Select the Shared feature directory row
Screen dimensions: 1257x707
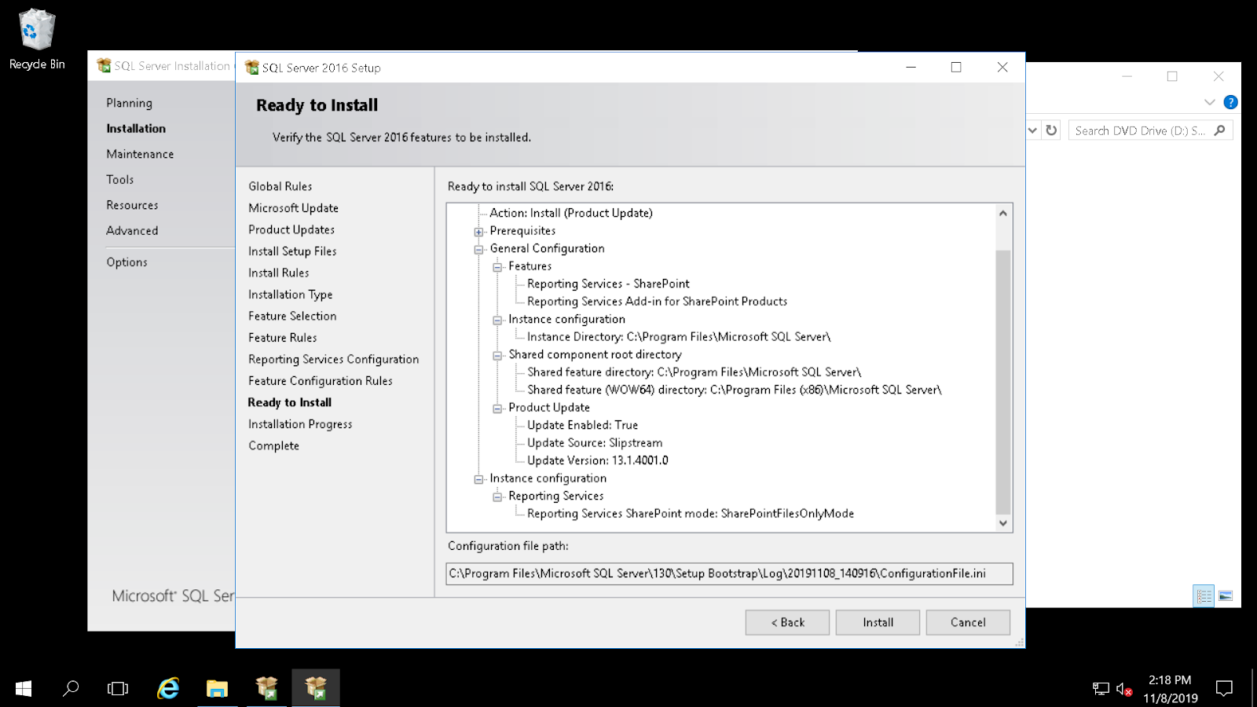[694, 372]
